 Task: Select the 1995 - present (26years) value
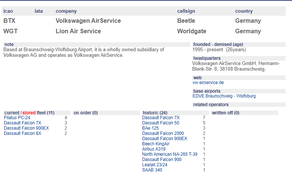click(219, 50)
